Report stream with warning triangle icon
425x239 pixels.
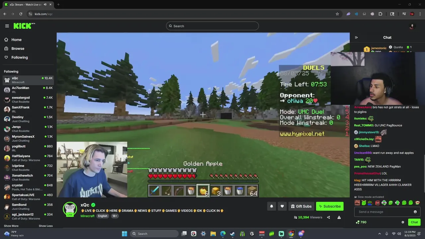pos(339,217)
